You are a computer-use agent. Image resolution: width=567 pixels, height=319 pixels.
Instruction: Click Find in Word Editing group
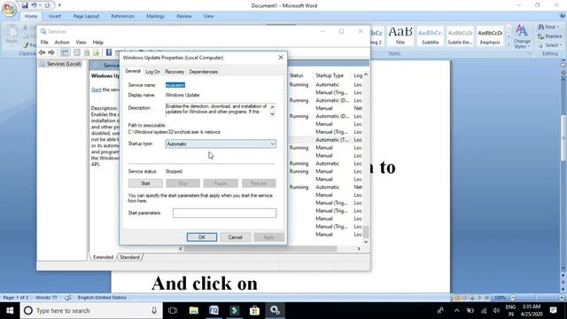(x=548, y=27)
